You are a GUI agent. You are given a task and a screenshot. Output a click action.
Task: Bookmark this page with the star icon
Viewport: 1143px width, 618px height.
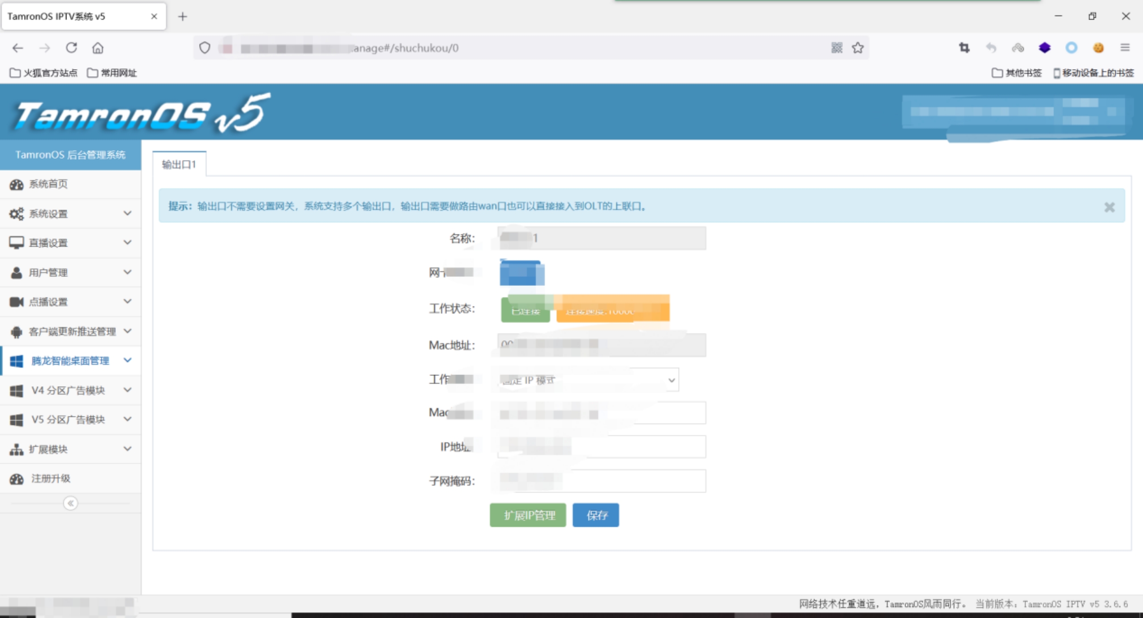pos(858,48)
